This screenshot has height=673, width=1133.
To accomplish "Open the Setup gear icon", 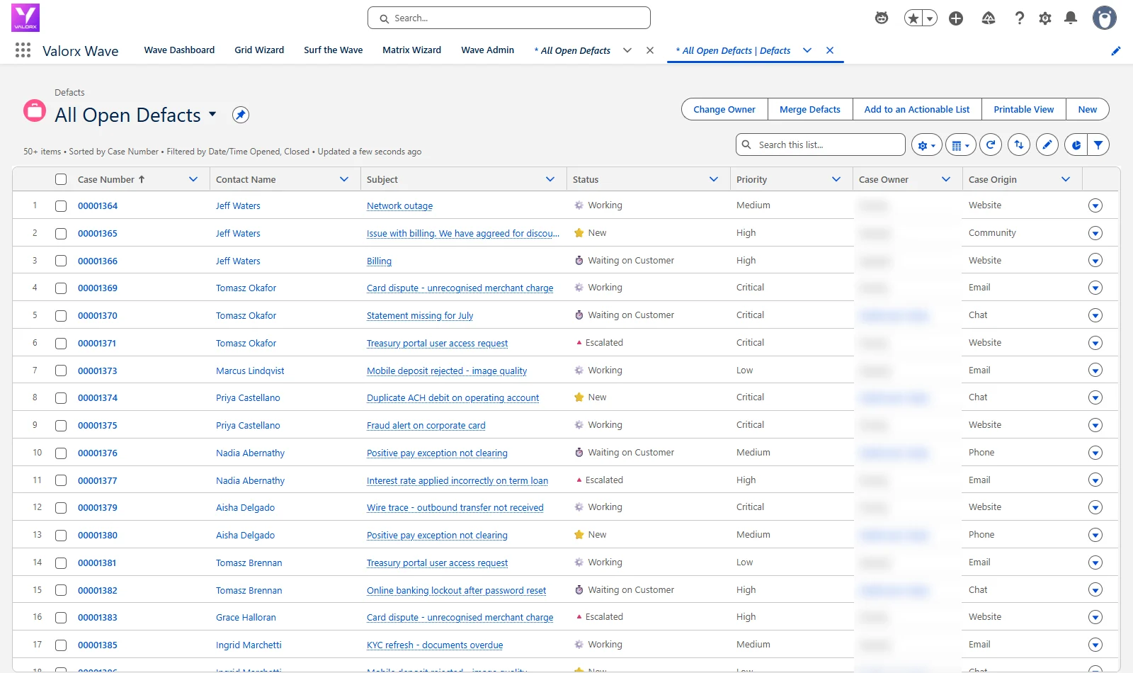I will 1045,18.
